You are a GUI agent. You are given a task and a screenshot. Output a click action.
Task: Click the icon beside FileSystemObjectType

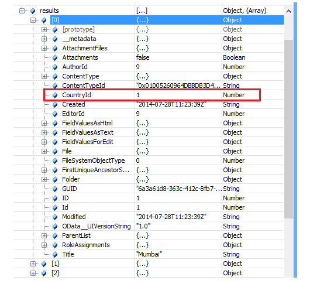(55, 160)
